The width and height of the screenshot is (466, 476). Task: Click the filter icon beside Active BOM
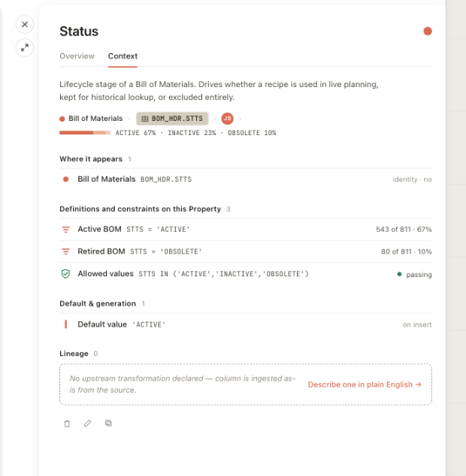pos(65,230)
